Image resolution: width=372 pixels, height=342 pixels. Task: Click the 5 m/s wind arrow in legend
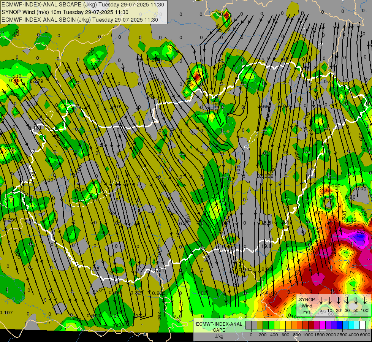(321, 300)
